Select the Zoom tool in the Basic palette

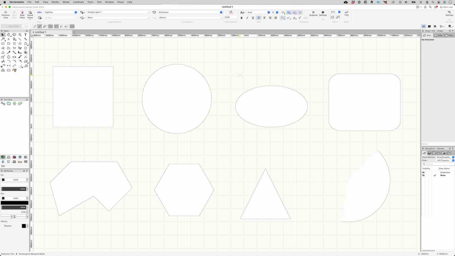tap(20, 35)
